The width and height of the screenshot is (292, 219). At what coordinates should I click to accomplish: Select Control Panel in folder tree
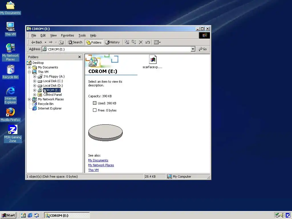point(52,95)
